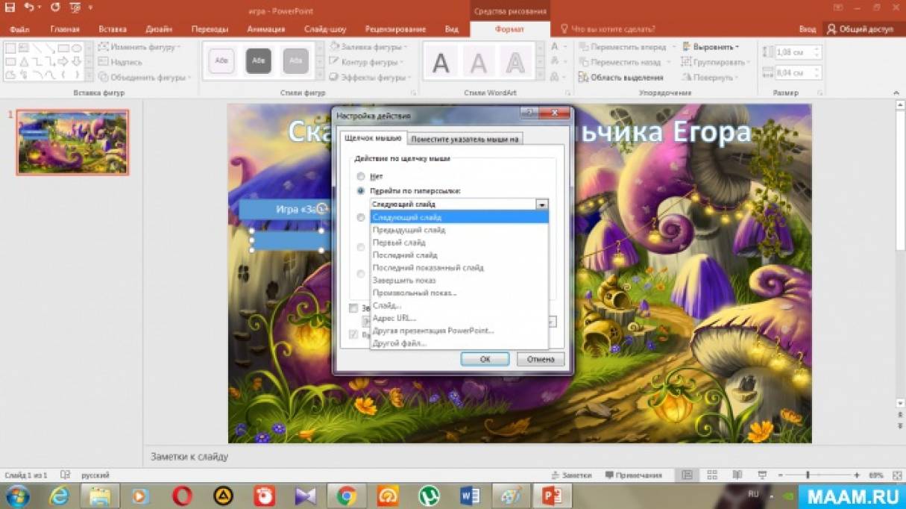
Task: Toggle the sound checkbox in the action dialog
Action: [x=353, y=307]
